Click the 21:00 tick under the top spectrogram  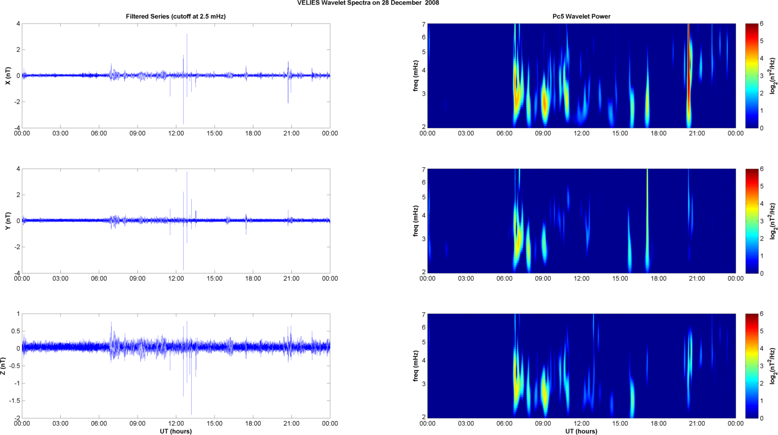click(697, 133)
